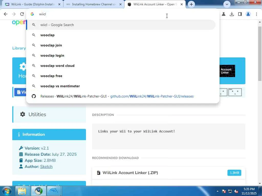Open the Chrome profile avatar
Viewport: 262px width, 196px height.
248,14
